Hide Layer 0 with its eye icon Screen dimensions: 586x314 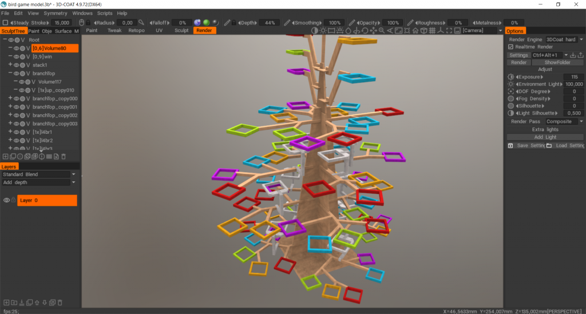[x=6, y=200]
